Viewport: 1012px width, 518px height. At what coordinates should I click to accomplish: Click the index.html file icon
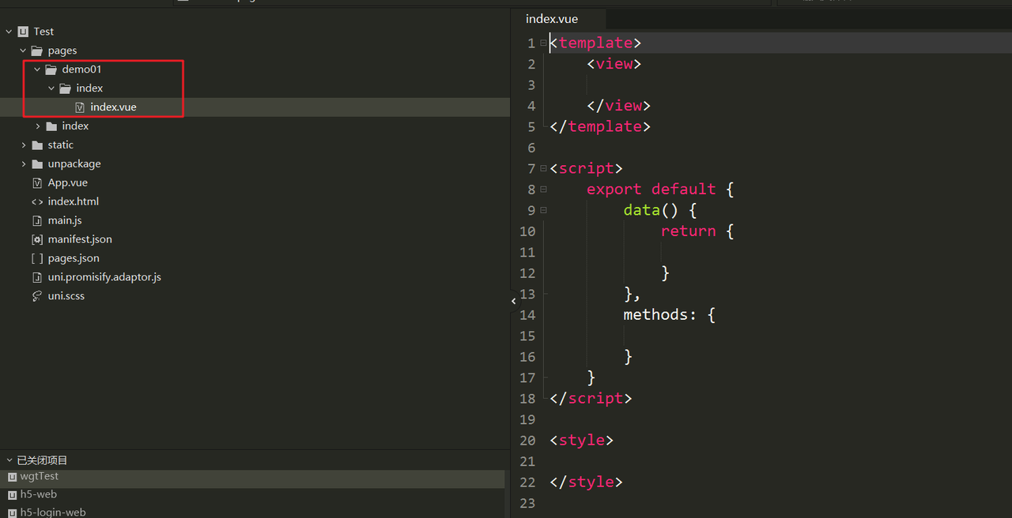click(37, 201)
